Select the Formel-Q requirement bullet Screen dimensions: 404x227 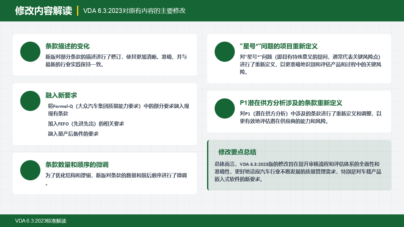click(119, 110)
